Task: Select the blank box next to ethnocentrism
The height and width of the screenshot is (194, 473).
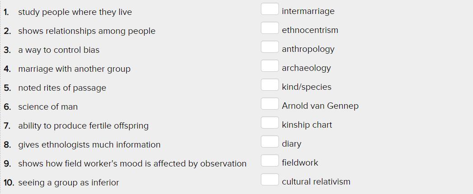Action: point(269,28)
